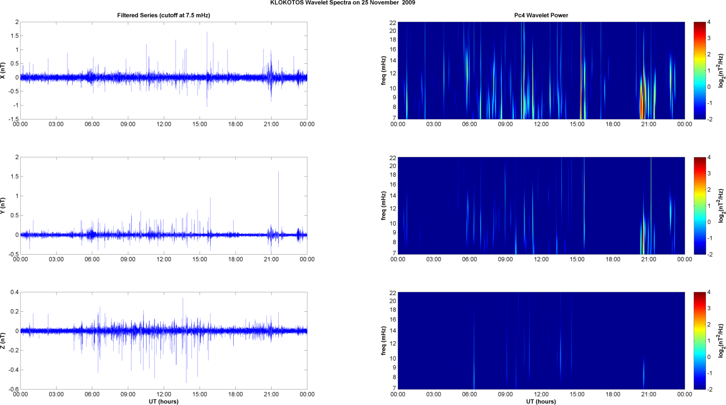Click the bottom wavelet plot's colorbar
This screenshot has height=405, width=726.
pyautogui.click(x=699, y=341)
